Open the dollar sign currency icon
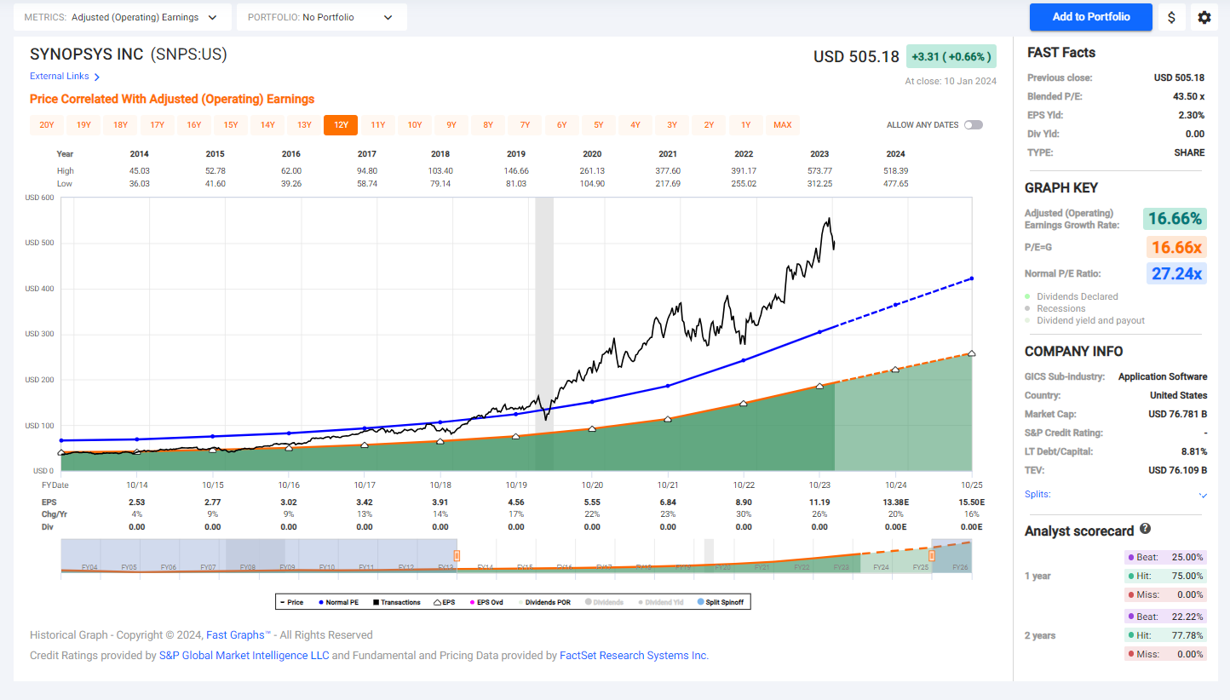Image resolution: width=1230 pixels, height=700 pixels. coord(1171,17)
